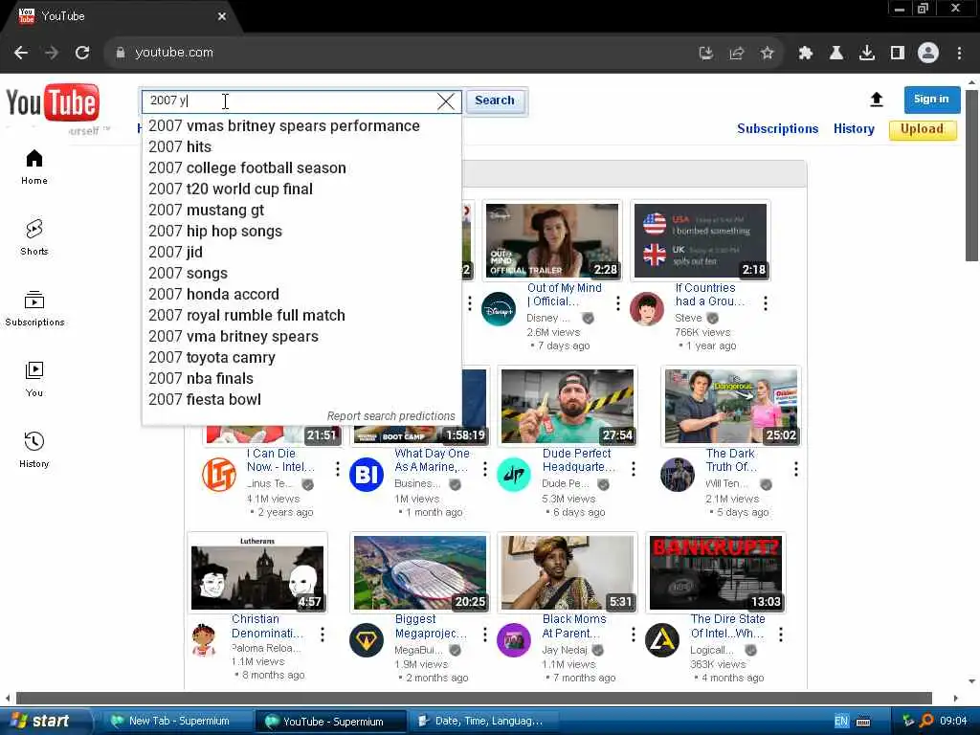Select suggestion 2007 hits
The image size is (980, 735).
click(301, 146)
